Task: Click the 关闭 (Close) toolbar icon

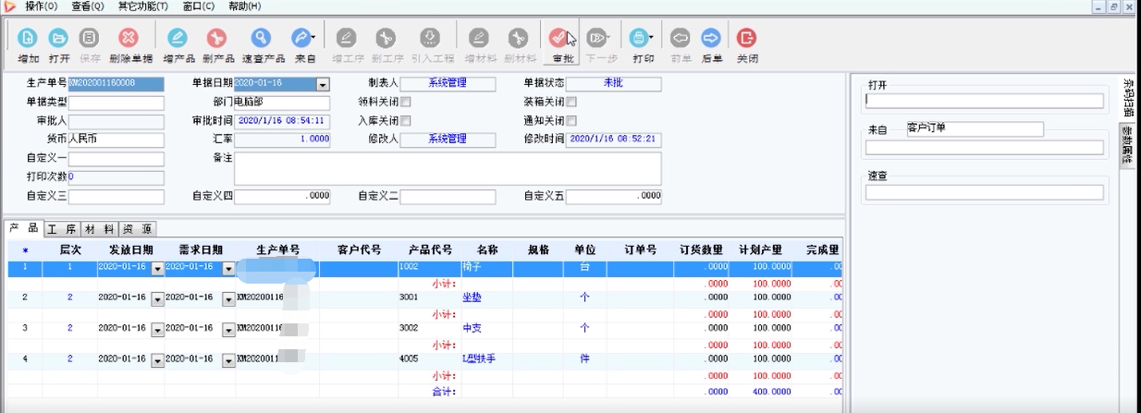Action: coord(747,38)
